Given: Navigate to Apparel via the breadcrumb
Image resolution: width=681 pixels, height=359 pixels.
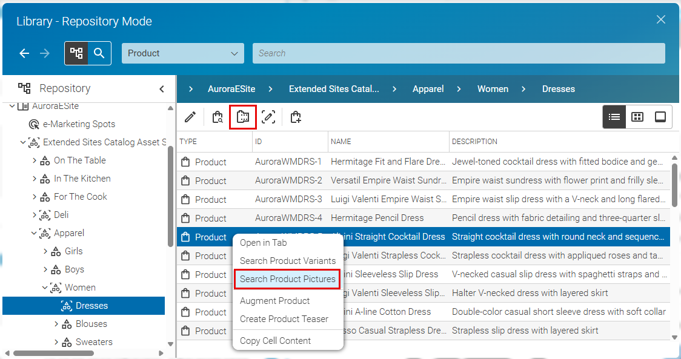Looking at the screenshot, I should (428, 88).
